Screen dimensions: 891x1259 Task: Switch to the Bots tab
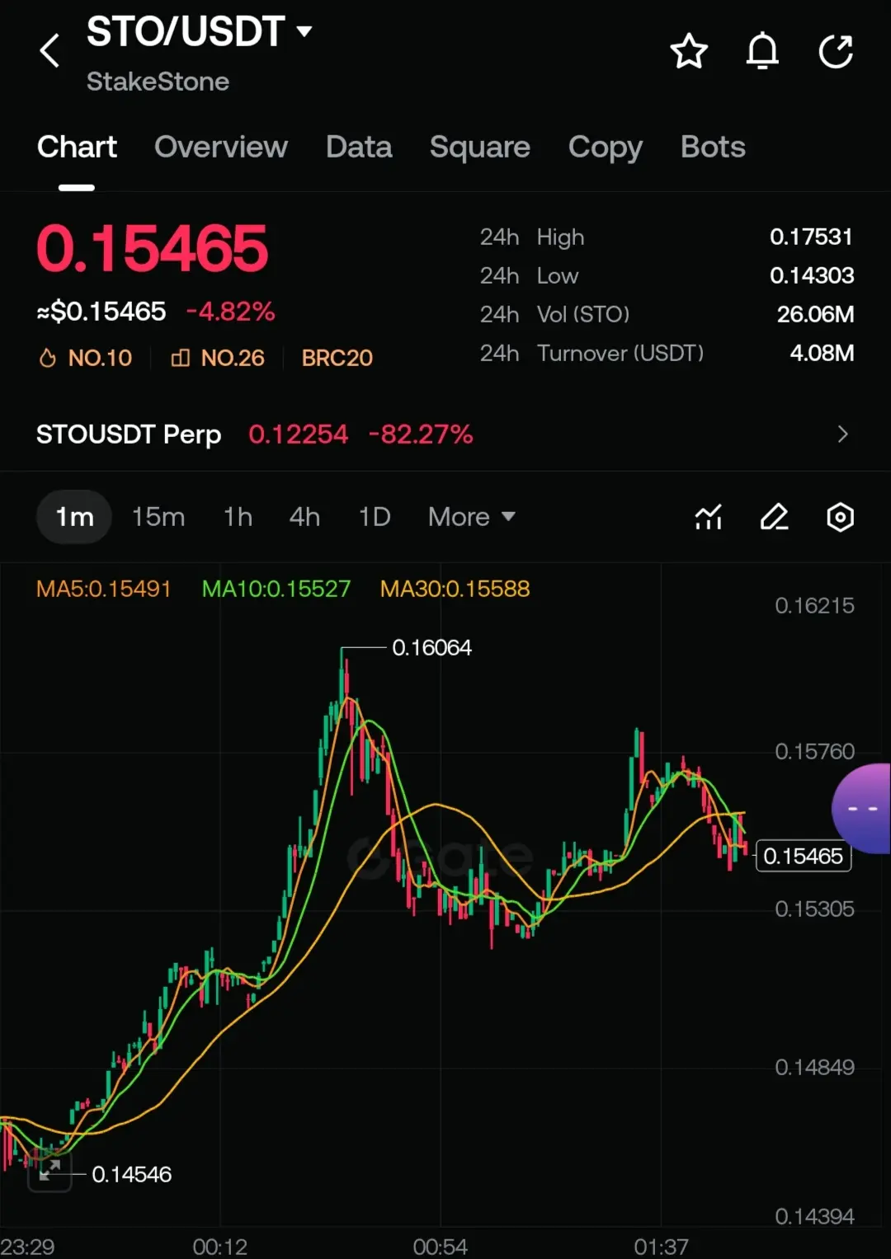click(x=713, y=147)
